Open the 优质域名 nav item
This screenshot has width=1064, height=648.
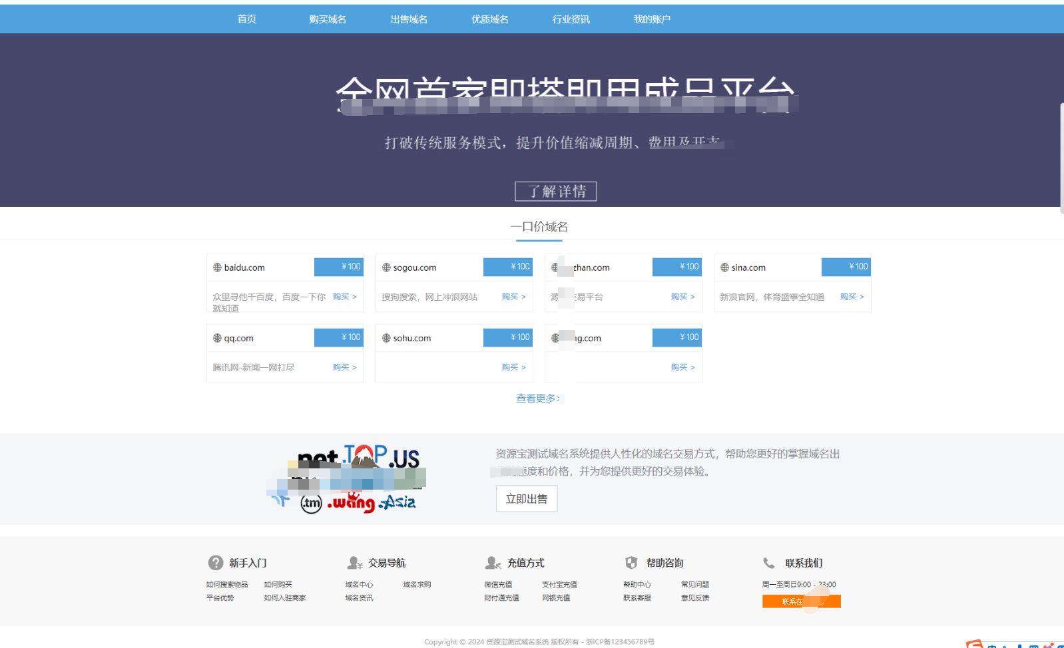(x=490, y=19)
